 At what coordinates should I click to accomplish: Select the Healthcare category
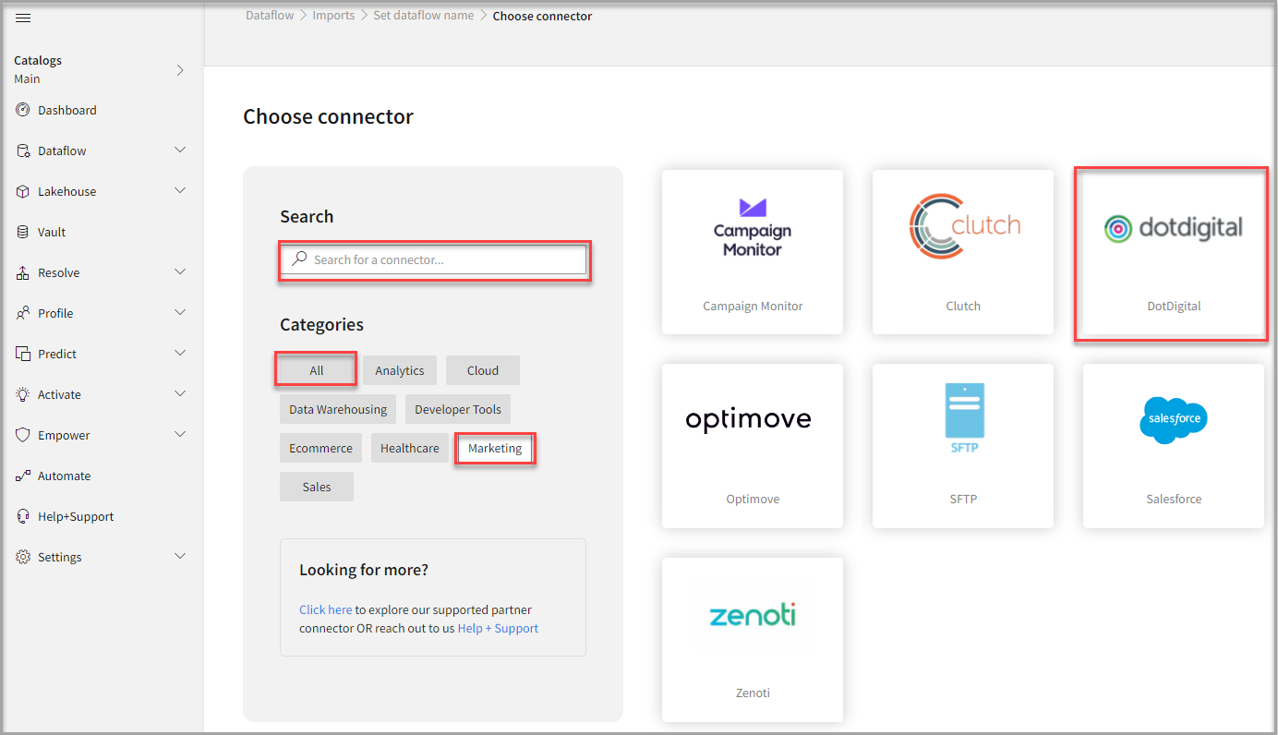410,448
